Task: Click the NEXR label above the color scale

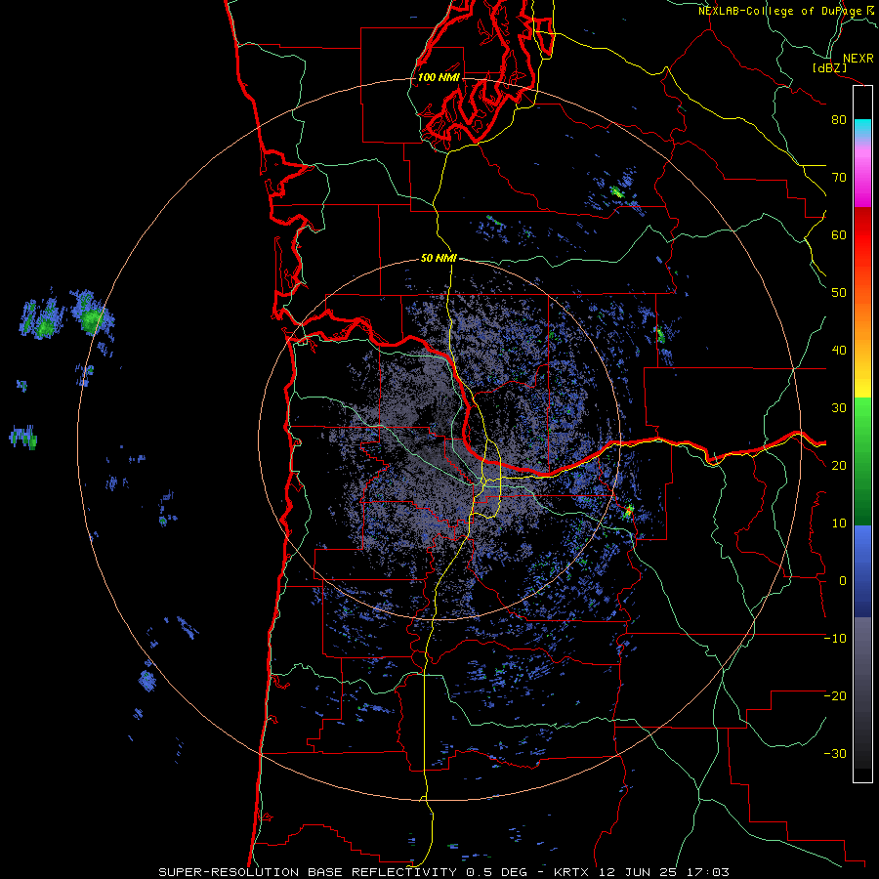Action: [x=858, y=59]
